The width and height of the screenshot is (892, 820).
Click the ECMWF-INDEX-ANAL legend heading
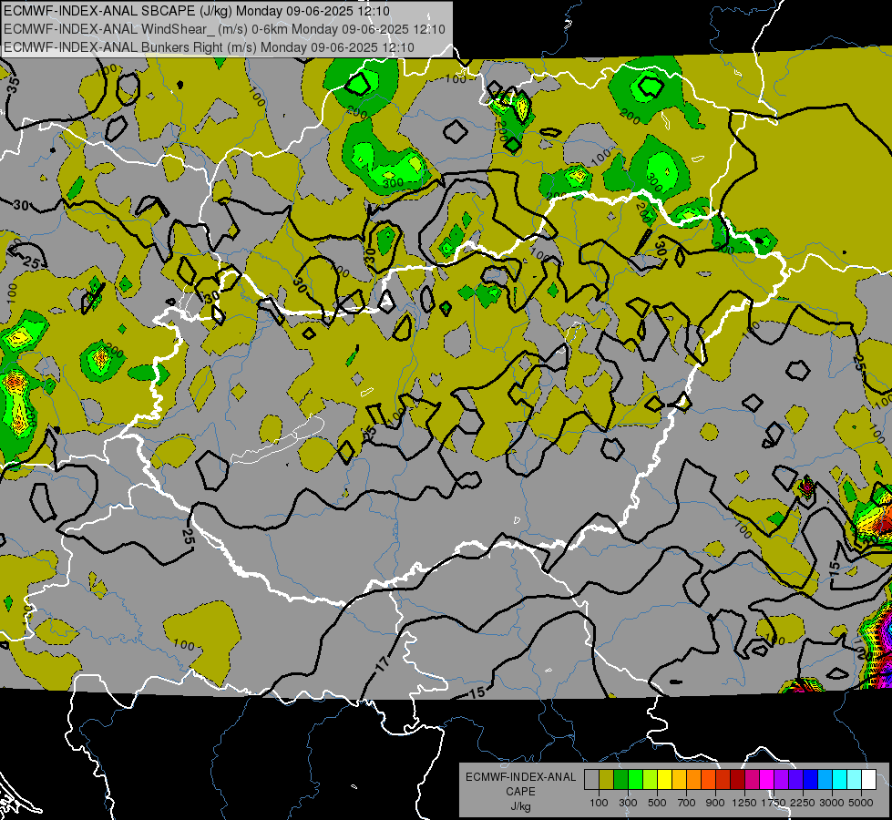(520, 777)
